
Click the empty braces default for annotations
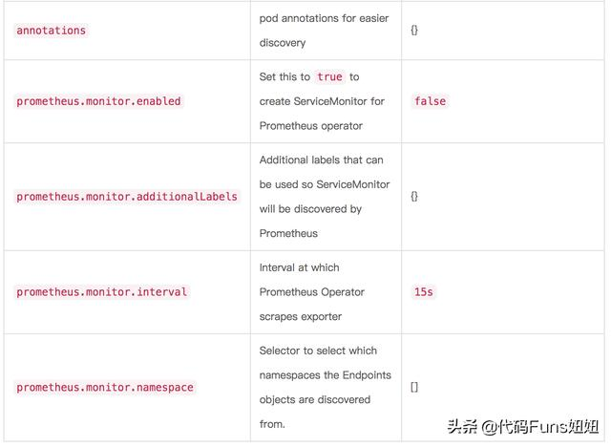coord(414,31)
